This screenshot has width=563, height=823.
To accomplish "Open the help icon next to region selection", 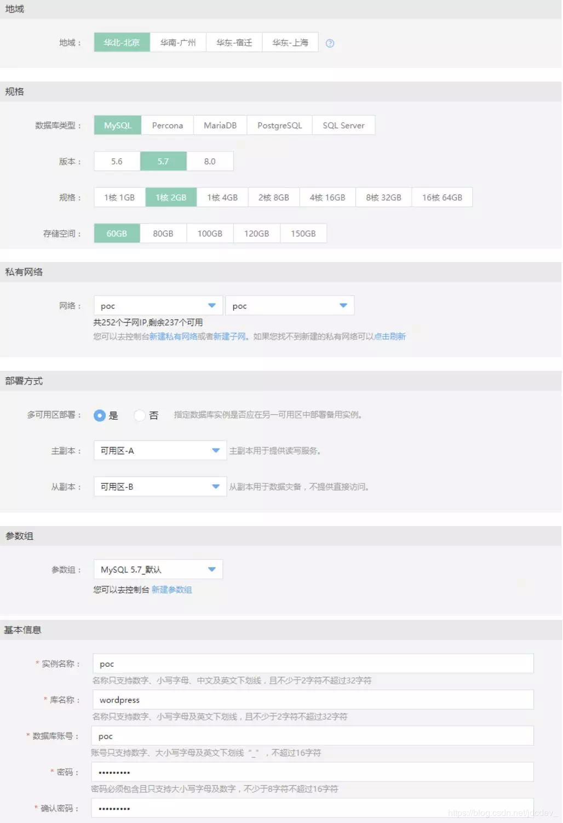I will [x=330, y=43].
